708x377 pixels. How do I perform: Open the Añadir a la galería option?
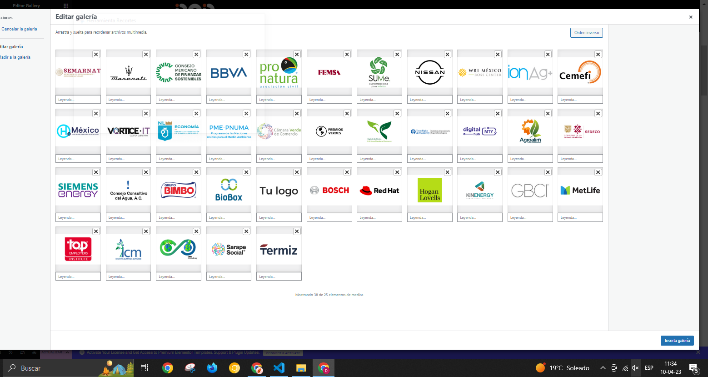coord(15,57)
